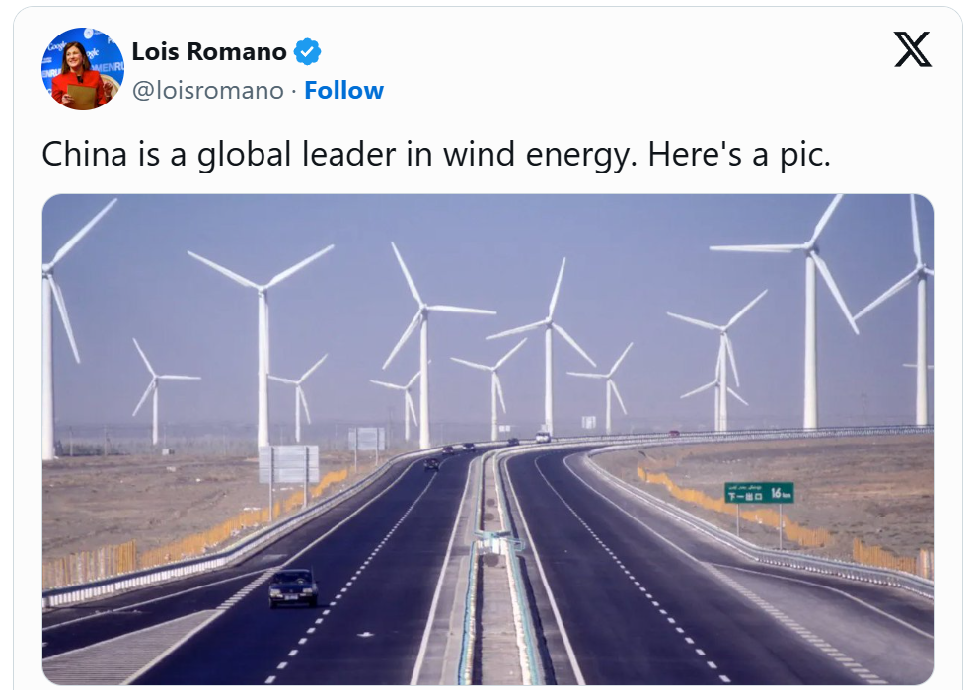Click the green highway sign in the photo
Image resolution: width=976 pixels, height=690 pixels.
759,493
